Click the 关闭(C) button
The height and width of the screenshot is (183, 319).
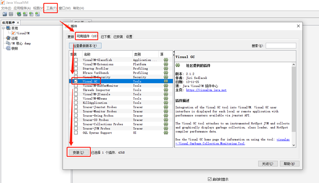pos(268,164)
